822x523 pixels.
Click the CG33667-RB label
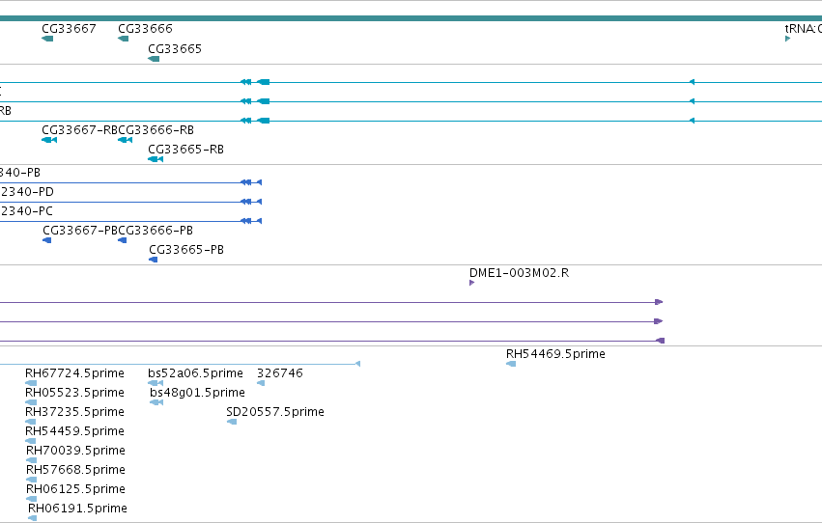[x=79, y=130]
